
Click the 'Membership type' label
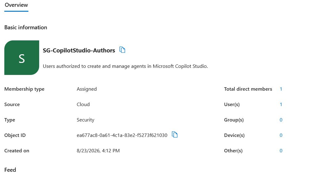tap(24, 89)
